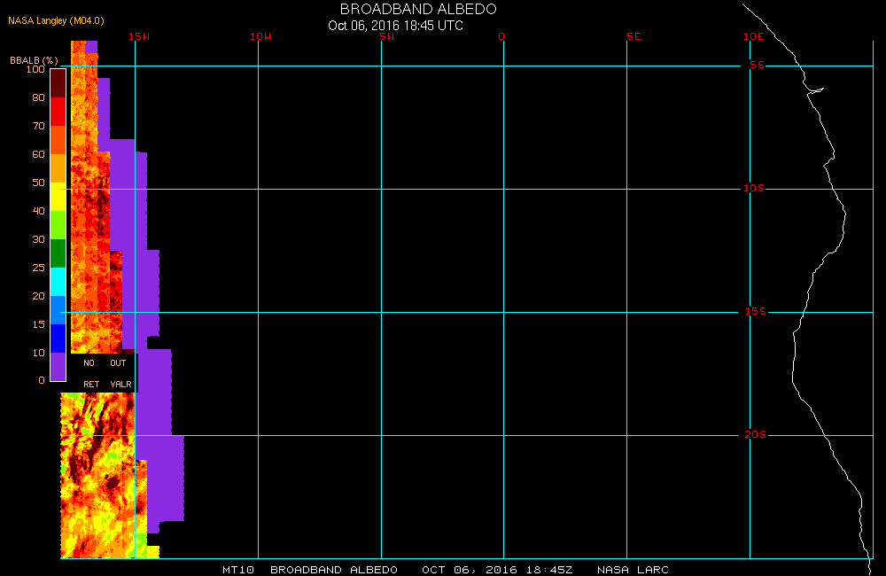Select the 10W longitude label
Screen dimensions: 886x576
[x=260, y=36]
